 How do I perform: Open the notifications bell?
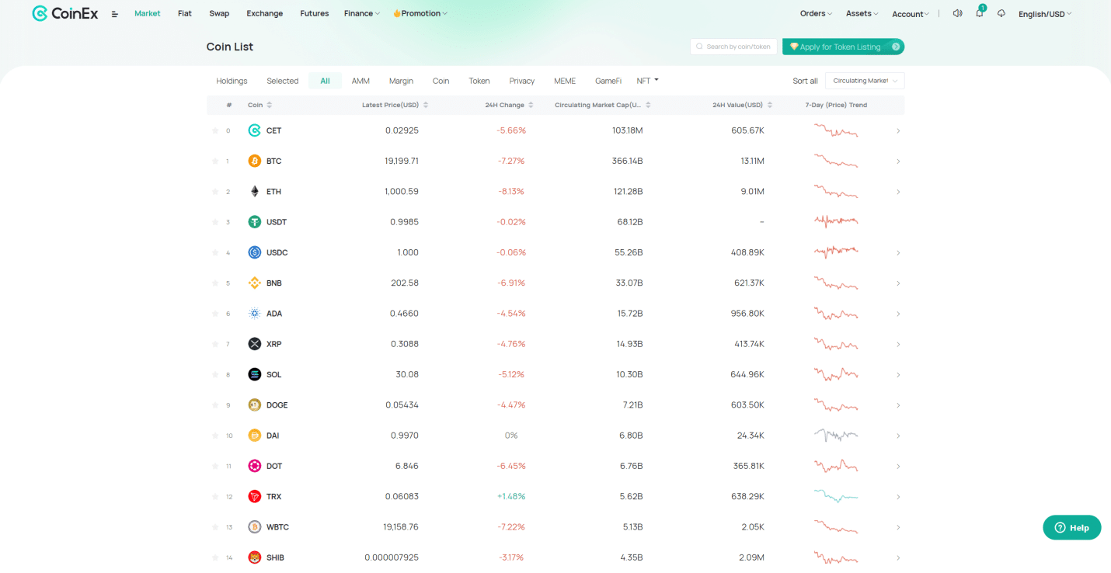coord(979,13)
